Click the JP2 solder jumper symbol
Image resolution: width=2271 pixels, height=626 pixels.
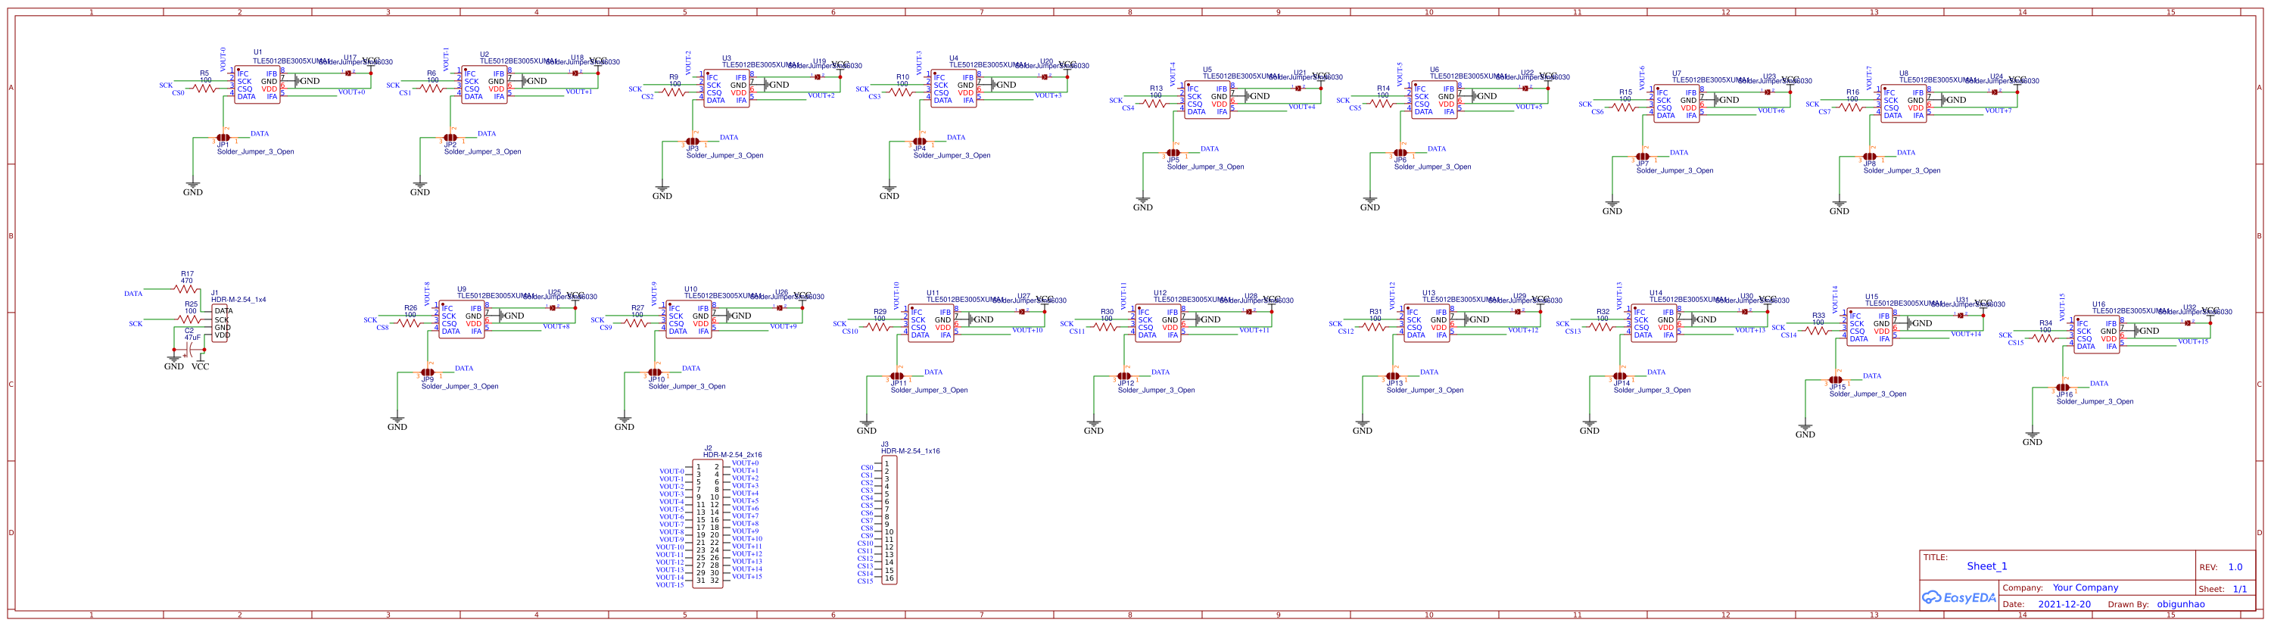point(450,138)
